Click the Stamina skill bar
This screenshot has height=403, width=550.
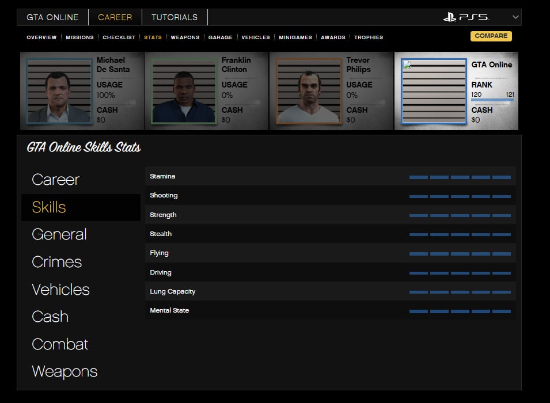pos(460,177)
